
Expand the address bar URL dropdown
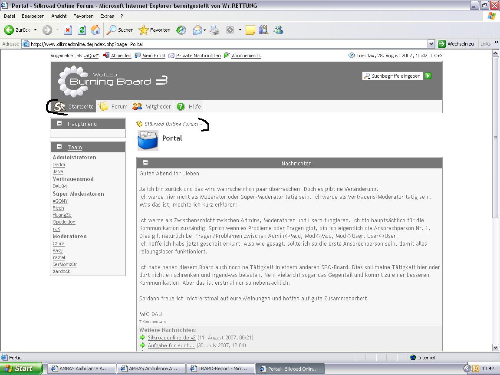tap(431, 44)
